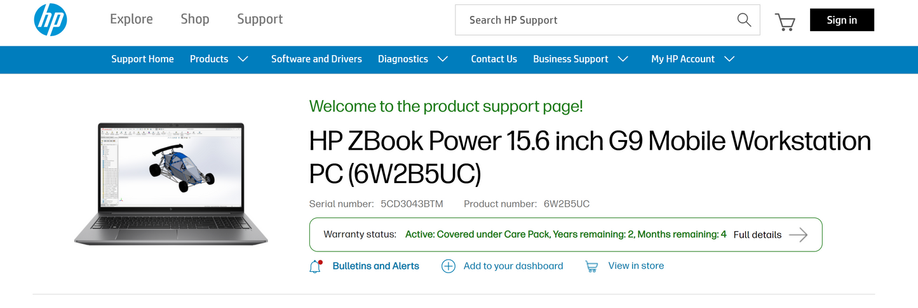918x308 pixels.
Task: Open the My HP Account menu label
Action: (x=683, y=59)
